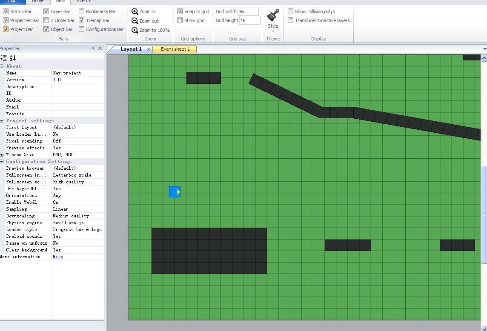
Task: Enable Show collision polys
Action: (291, 11)
